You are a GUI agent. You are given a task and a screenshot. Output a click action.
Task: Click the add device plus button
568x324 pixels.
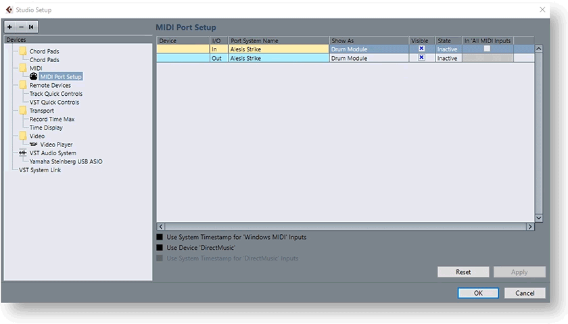[x=9, y=27]
